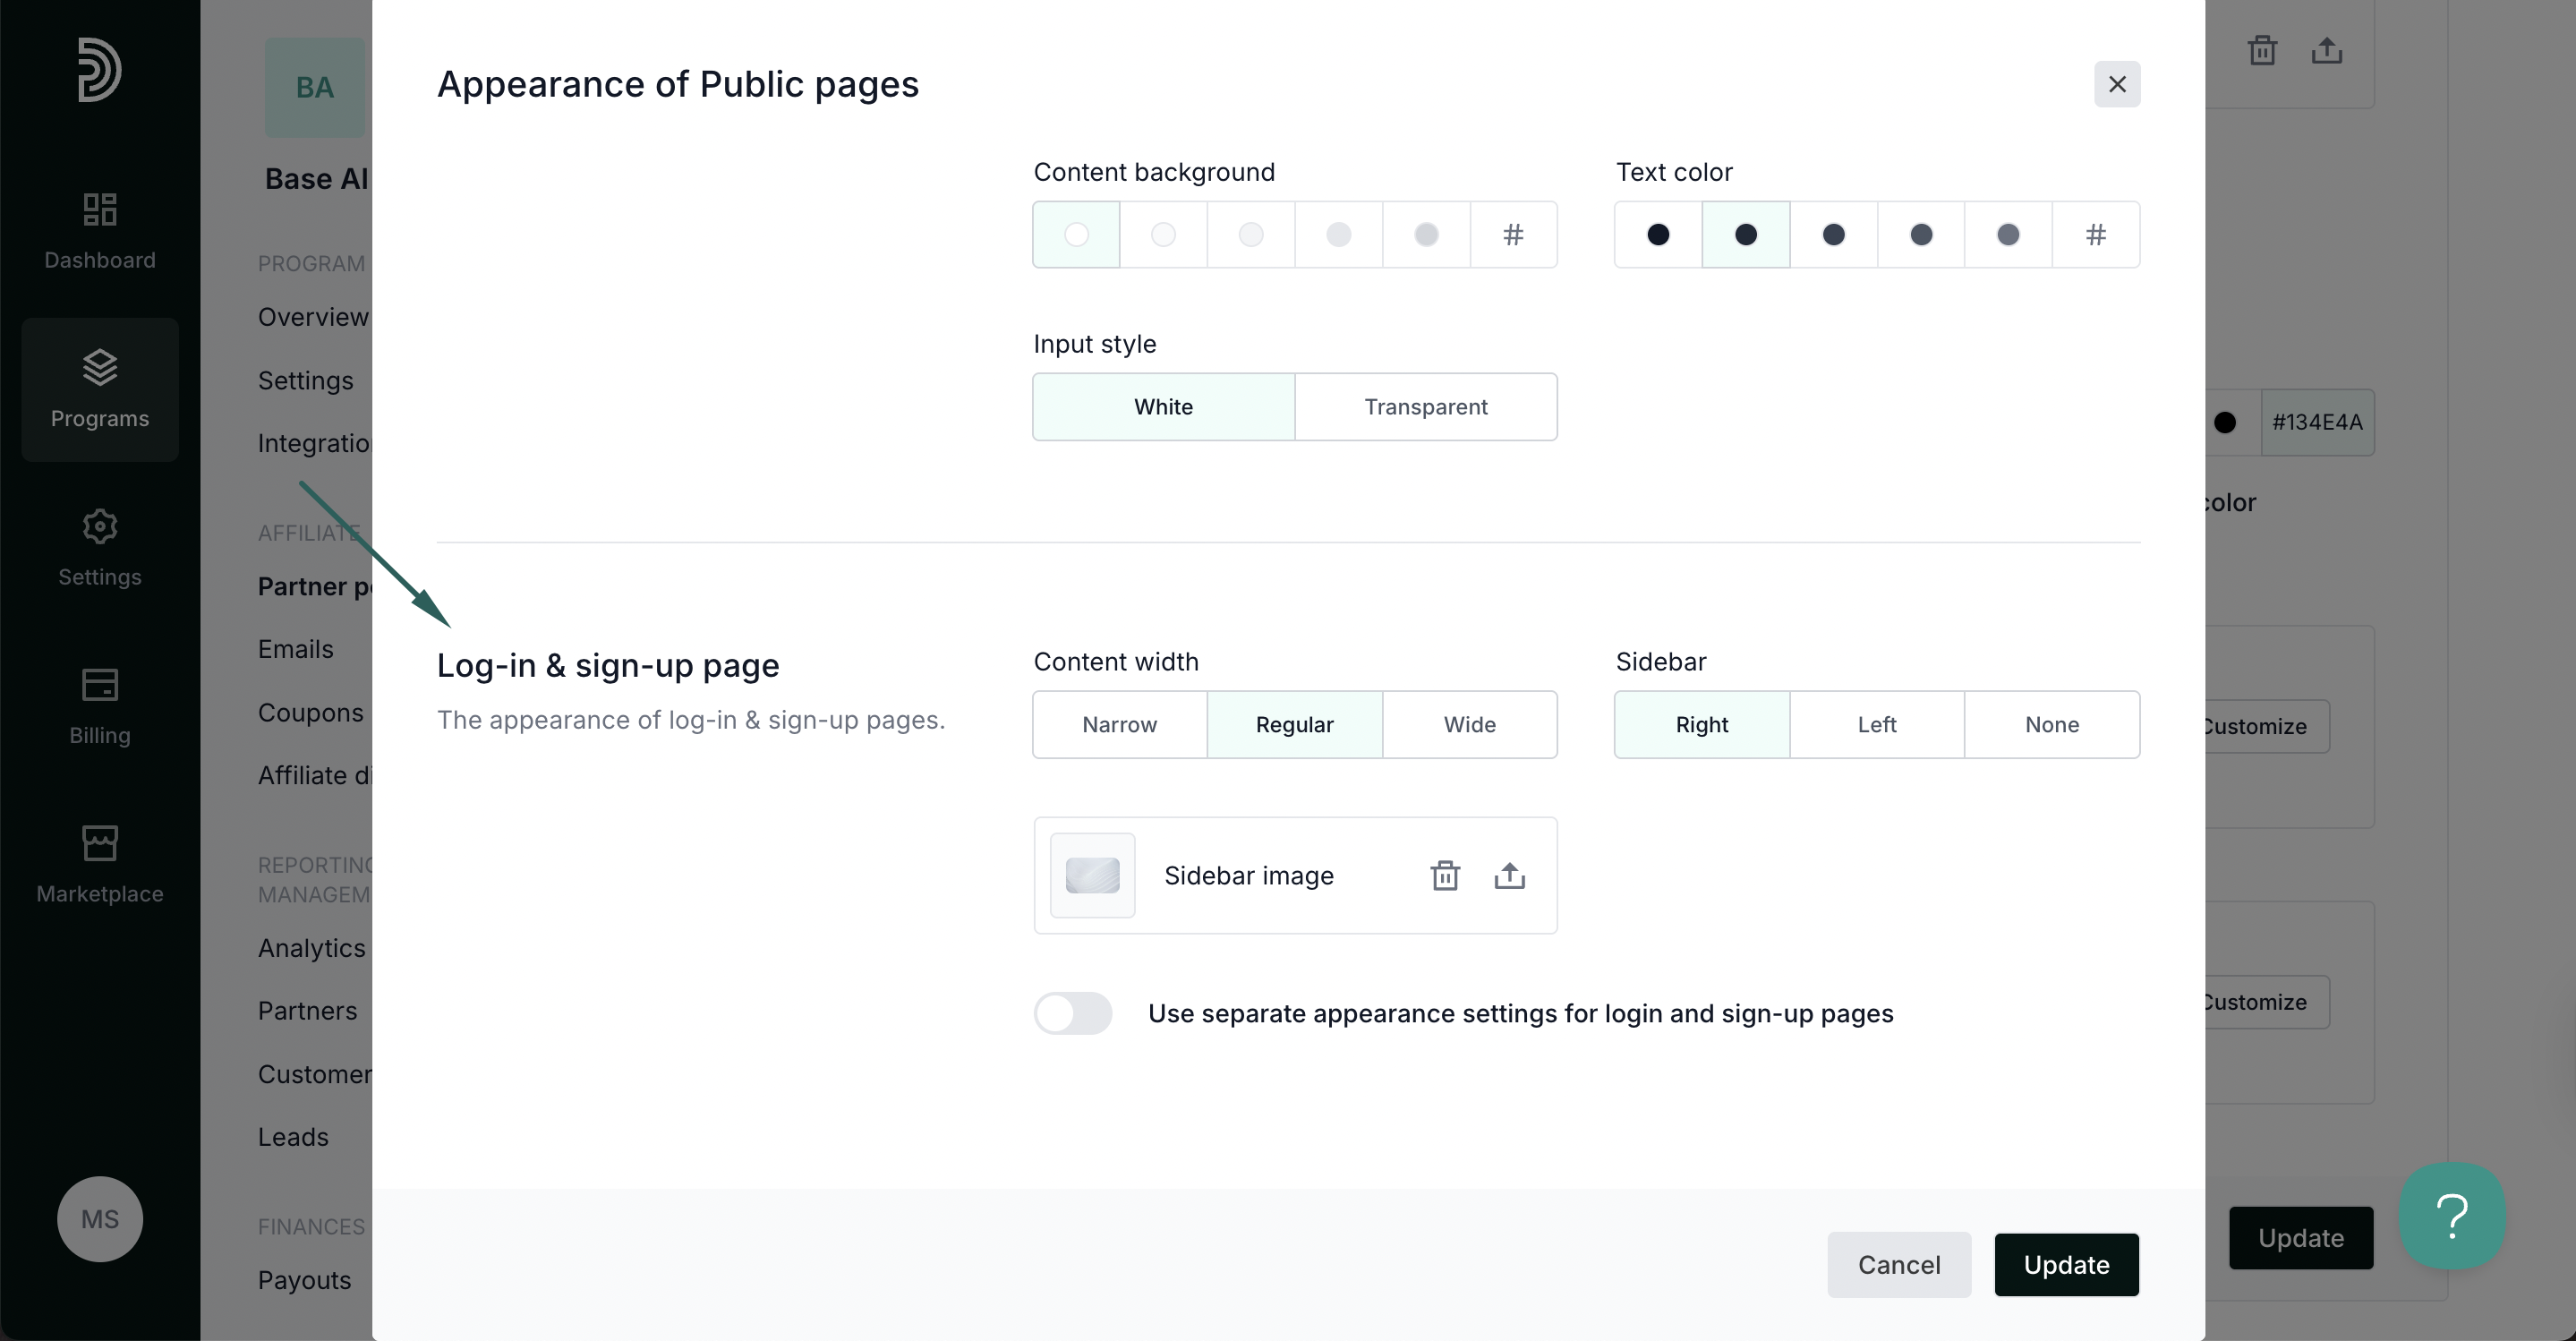Image resolution: width=2576 pixels, height=1341 pixels.
Task: Click the MS user avatar
Action: [x=100, y=1218]
